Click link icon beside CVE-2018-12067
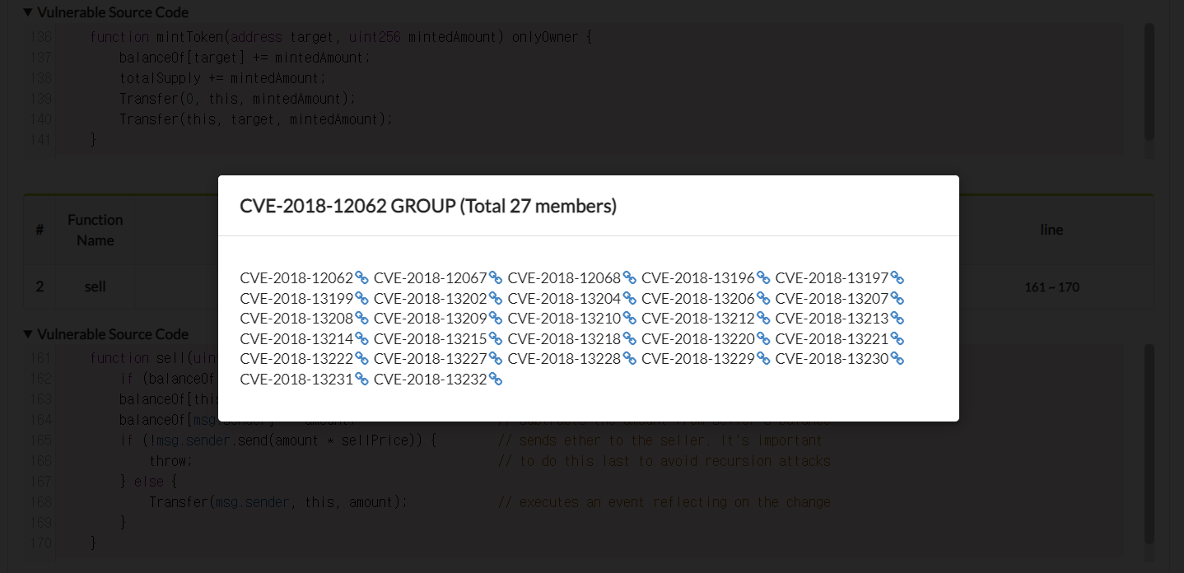The width and height of the screenshot is (1184, 573). tap(496, 278)
